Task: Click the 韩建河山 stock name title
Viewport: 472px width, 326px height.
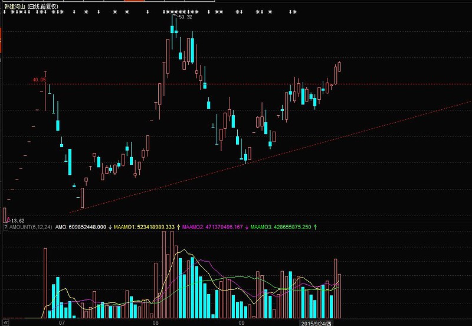Action: click(x=18, y=6)
